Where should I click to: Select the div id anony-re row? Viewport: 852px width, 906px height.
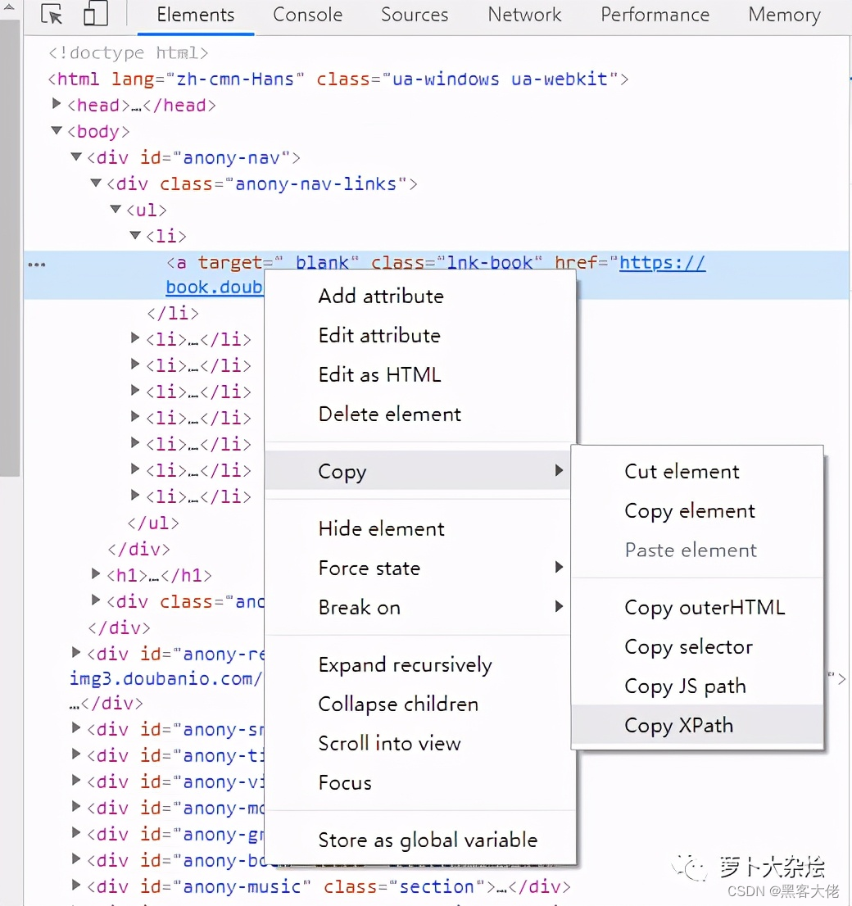[175, 654]
